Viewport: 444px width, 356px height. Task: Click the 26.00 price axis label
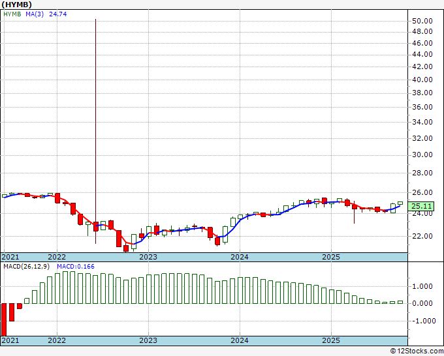[x=422, y=192]
